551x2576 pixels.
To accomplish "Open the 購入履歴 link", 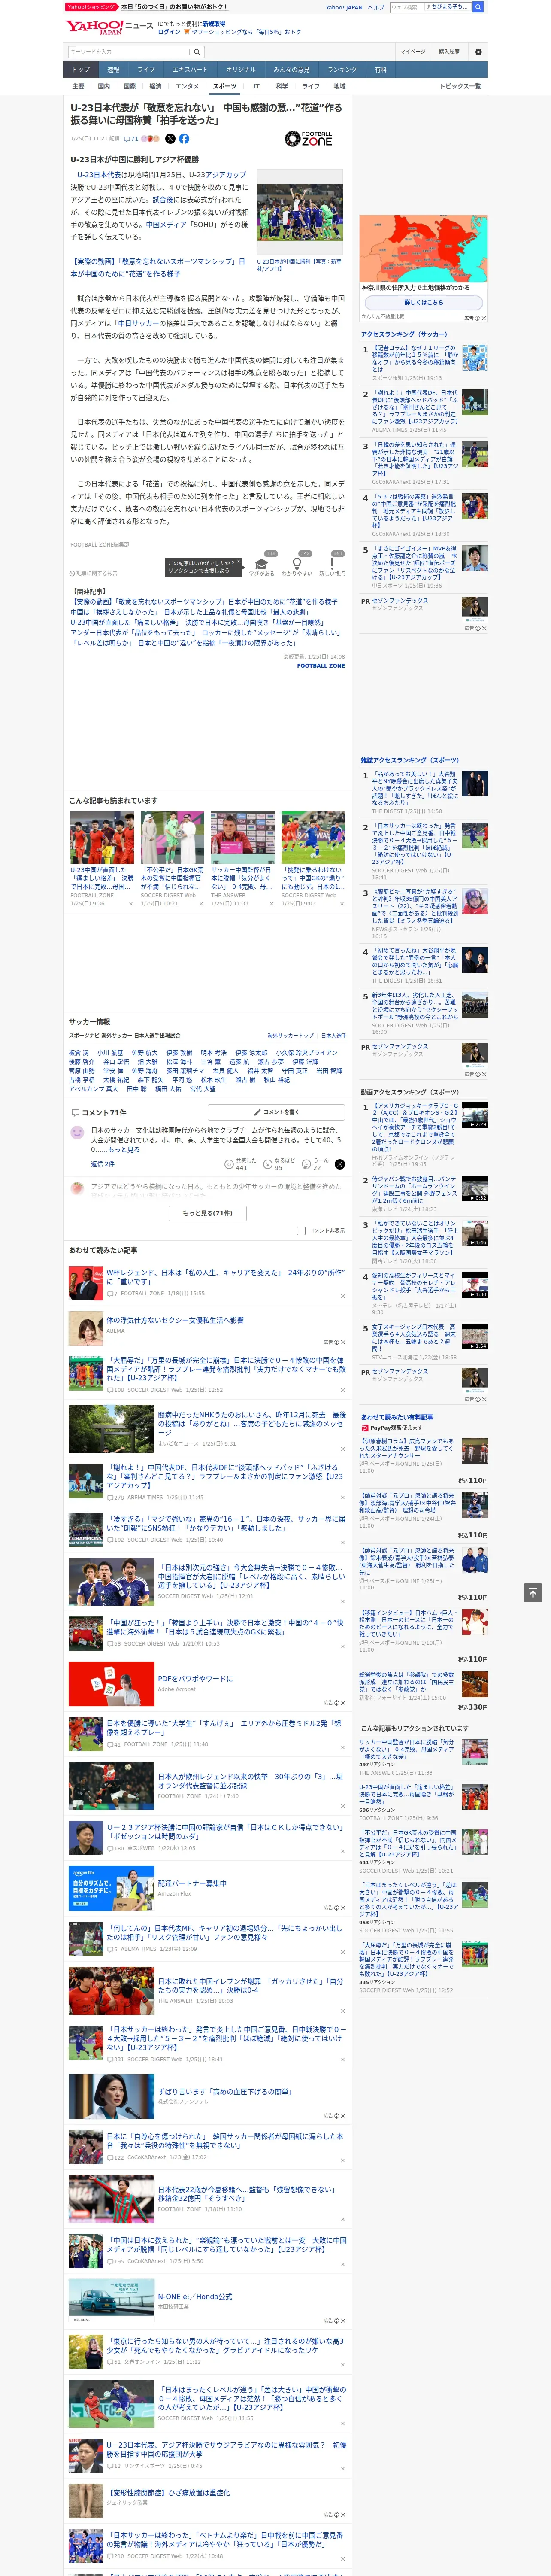I will [x=449, y=51].
